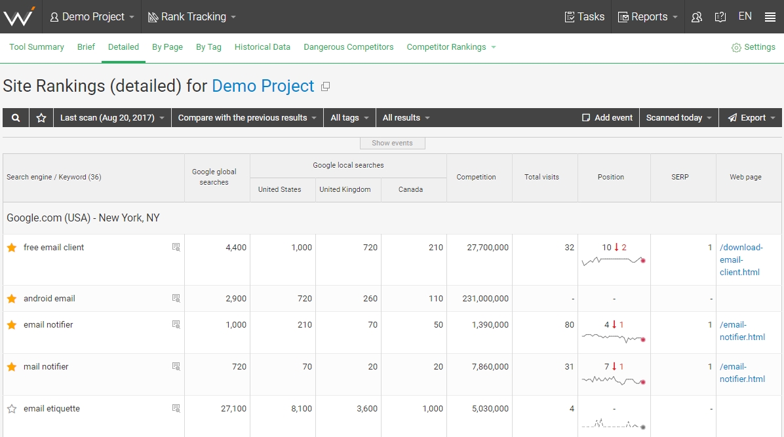The width and height of the screenshot is (784, 437).
Task: Open the Reports dropdown menu
Action: [x=648, y=16]
